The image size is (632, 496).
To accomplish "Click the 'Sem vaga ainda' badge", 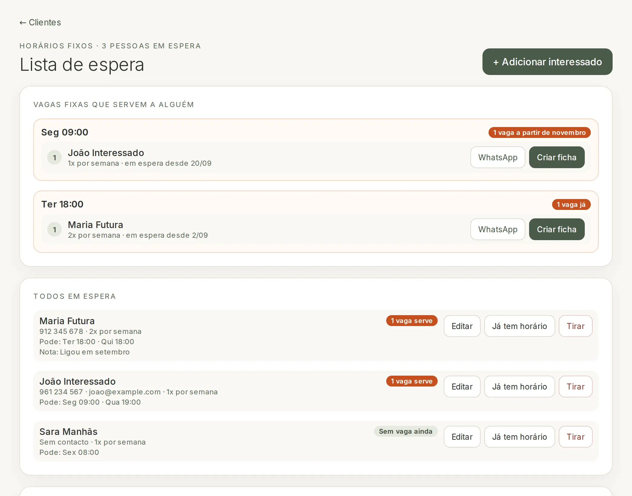I will coord(406,431).
